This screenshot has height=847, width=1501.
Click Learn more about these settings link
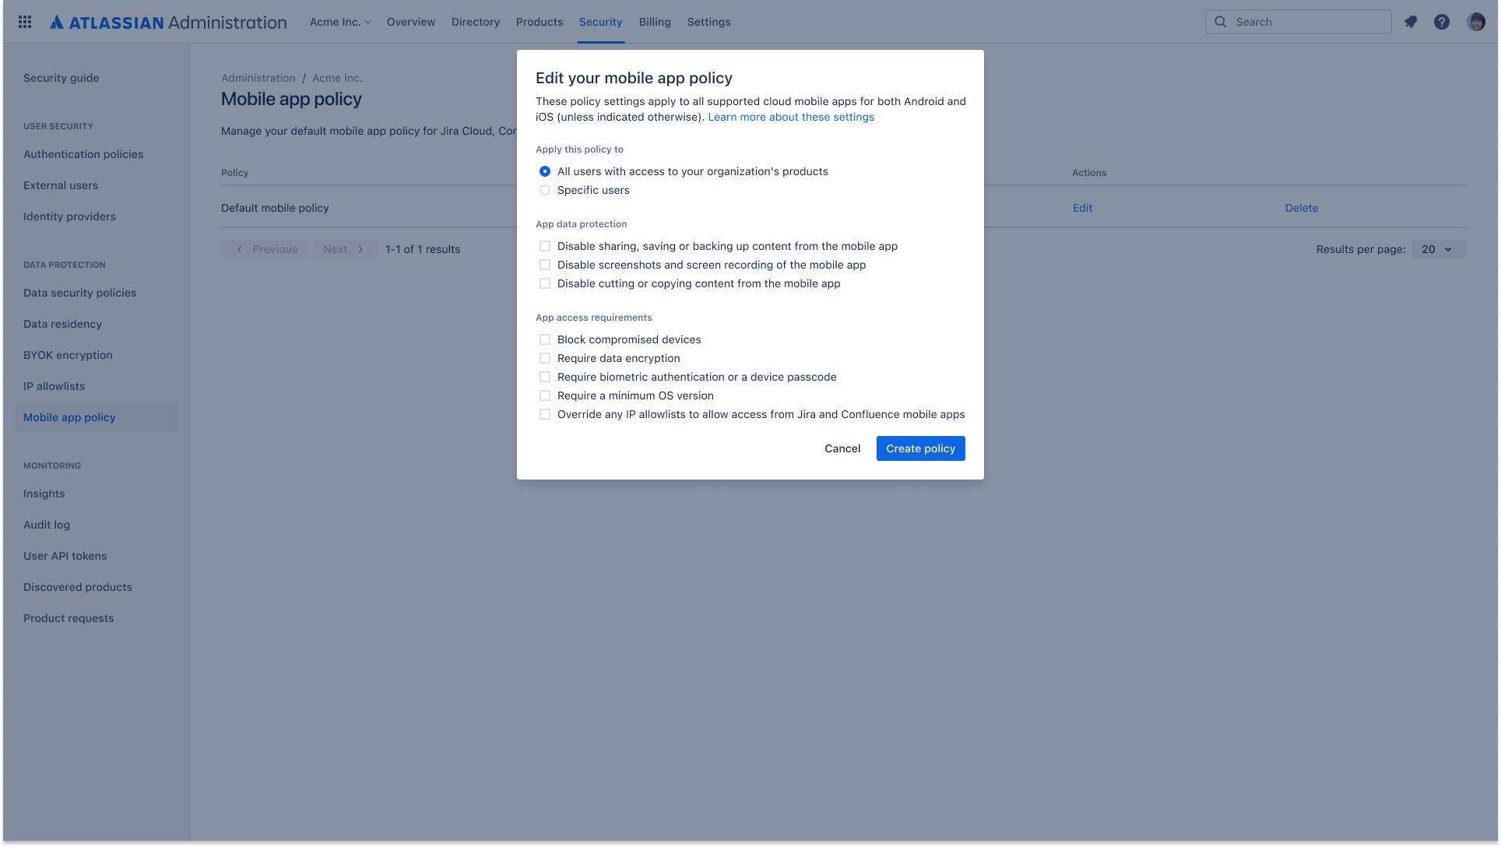click(x=791, y=117)
